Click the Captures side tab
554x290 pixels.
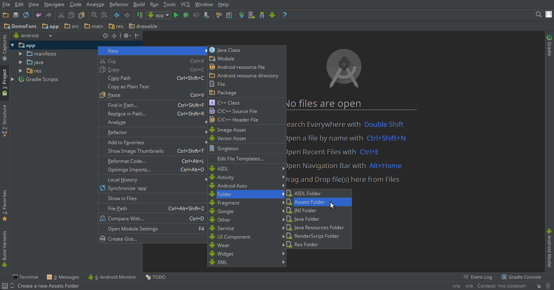coord(4,48)
